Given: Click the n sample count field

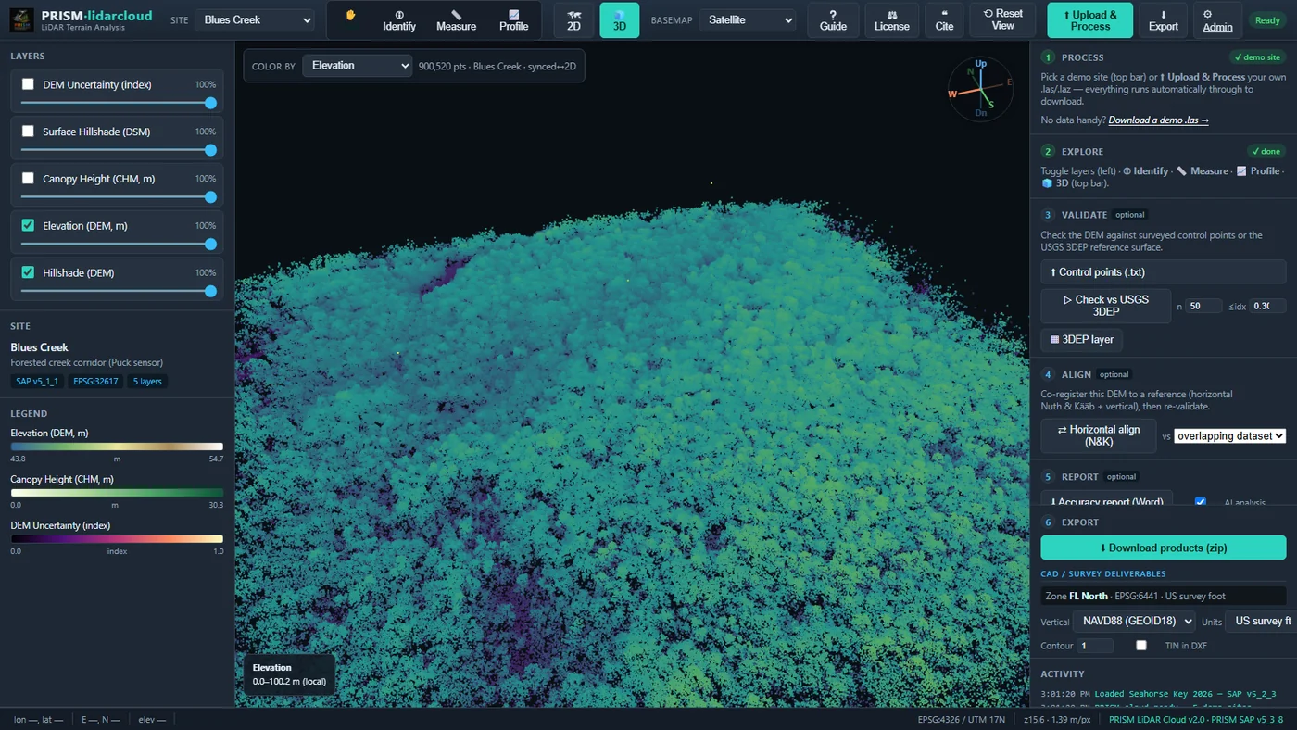Looking at the screenshot, I should [x=1203, y=306].
